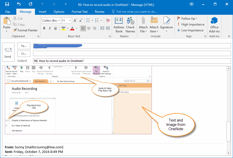Image resolution: width=233 pixels, height=158 pixels.
Task: Apply a numbered list
Action: (97, 20)
